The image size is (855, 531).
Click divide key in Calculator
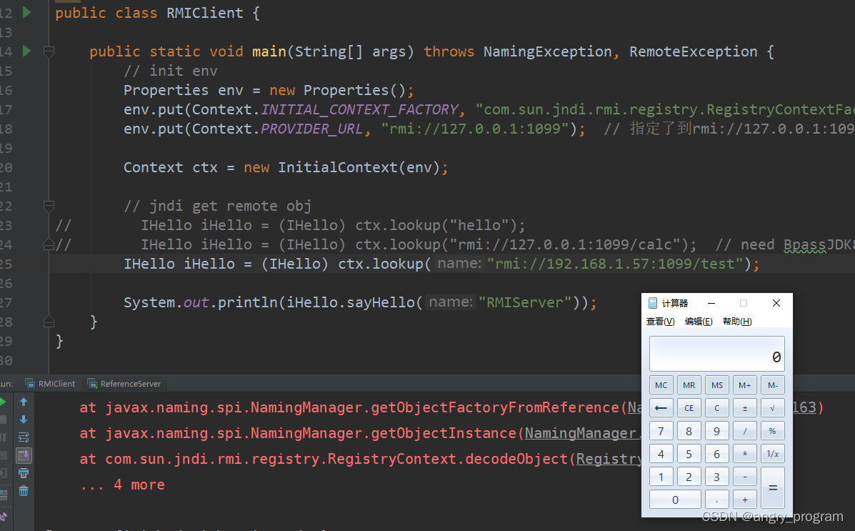745,431
